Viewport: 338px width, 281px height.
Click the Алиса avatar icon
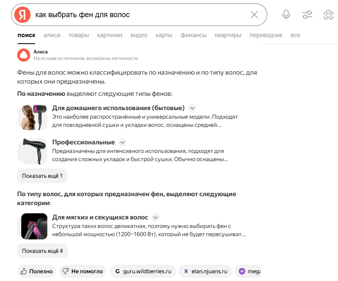[24, 55]
